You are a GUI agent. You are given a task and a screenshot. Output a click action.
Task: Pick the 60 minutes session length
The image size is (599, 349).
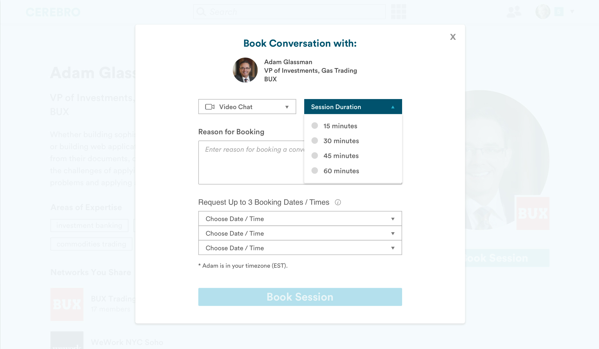[x=315, y=171]
